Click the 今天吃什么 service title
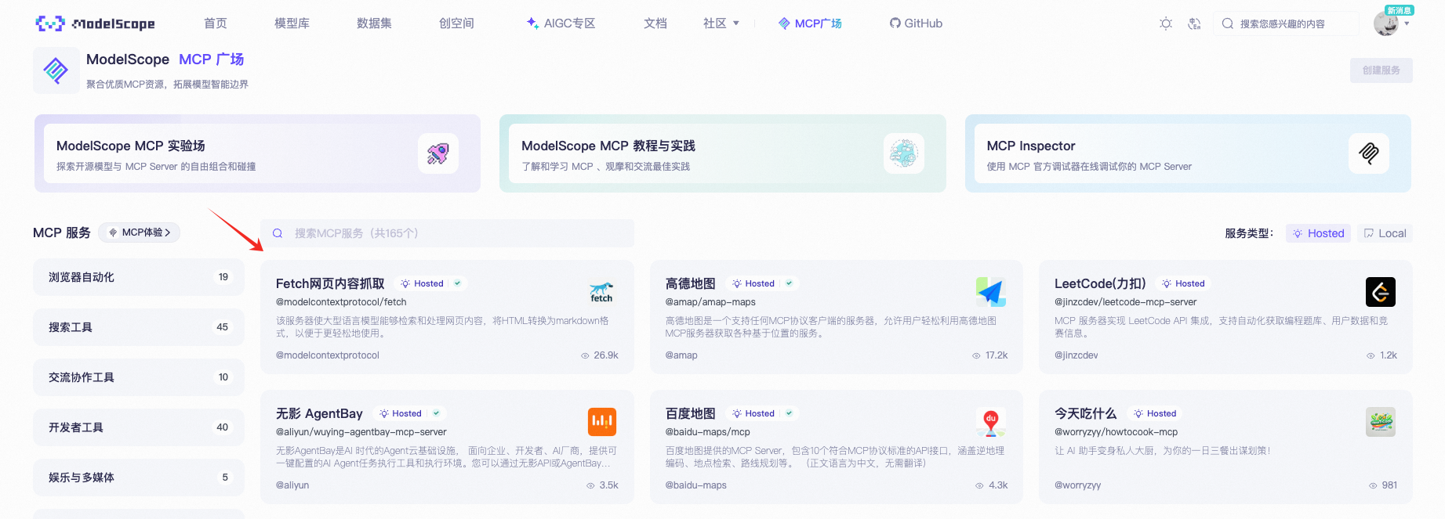The height and width of the screenshot is (519, 1445). (x=1085, y=413)
